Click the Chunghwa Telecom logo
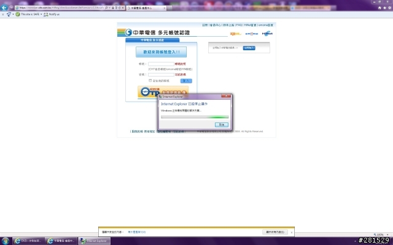393x245 pixels. (x=128, y=32)
